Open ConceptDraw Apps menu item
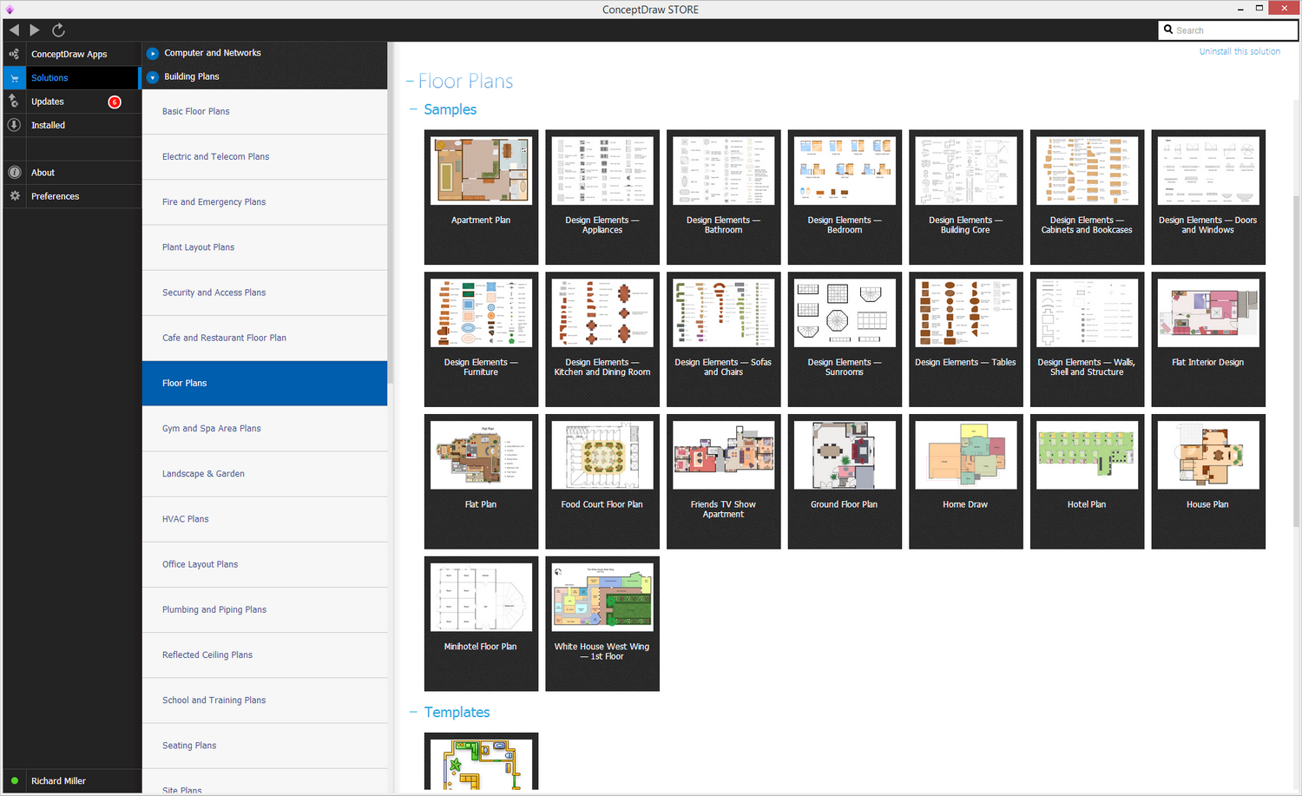The image size is (1302, 796). pyautogui.click(x=69, y=54)
